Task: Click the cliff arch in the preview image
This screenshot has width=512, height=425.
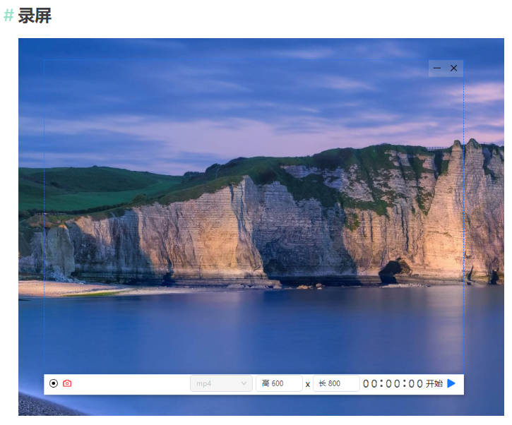Action: [x=394, y=270]
